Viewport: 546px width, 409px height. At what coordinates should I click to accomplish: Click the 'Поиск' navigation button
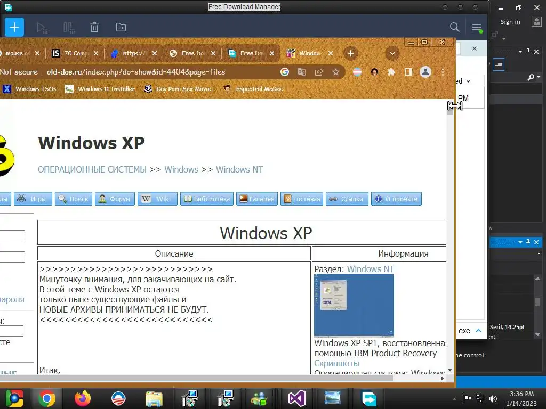74,199
